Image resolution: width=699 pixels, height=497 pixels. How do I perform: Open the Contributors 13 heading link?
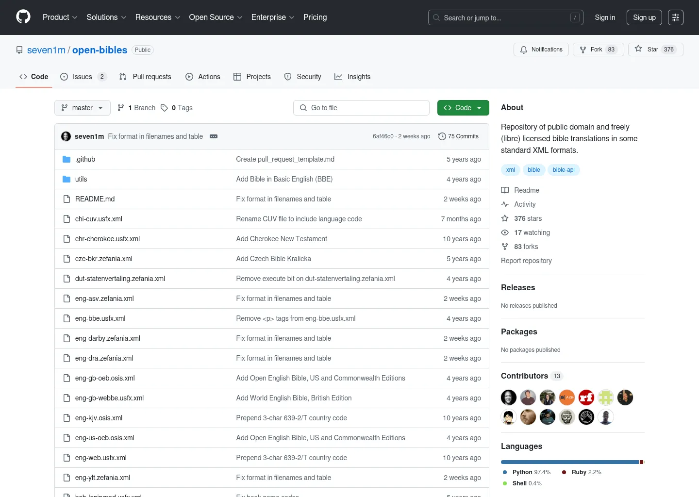point(531,376)
